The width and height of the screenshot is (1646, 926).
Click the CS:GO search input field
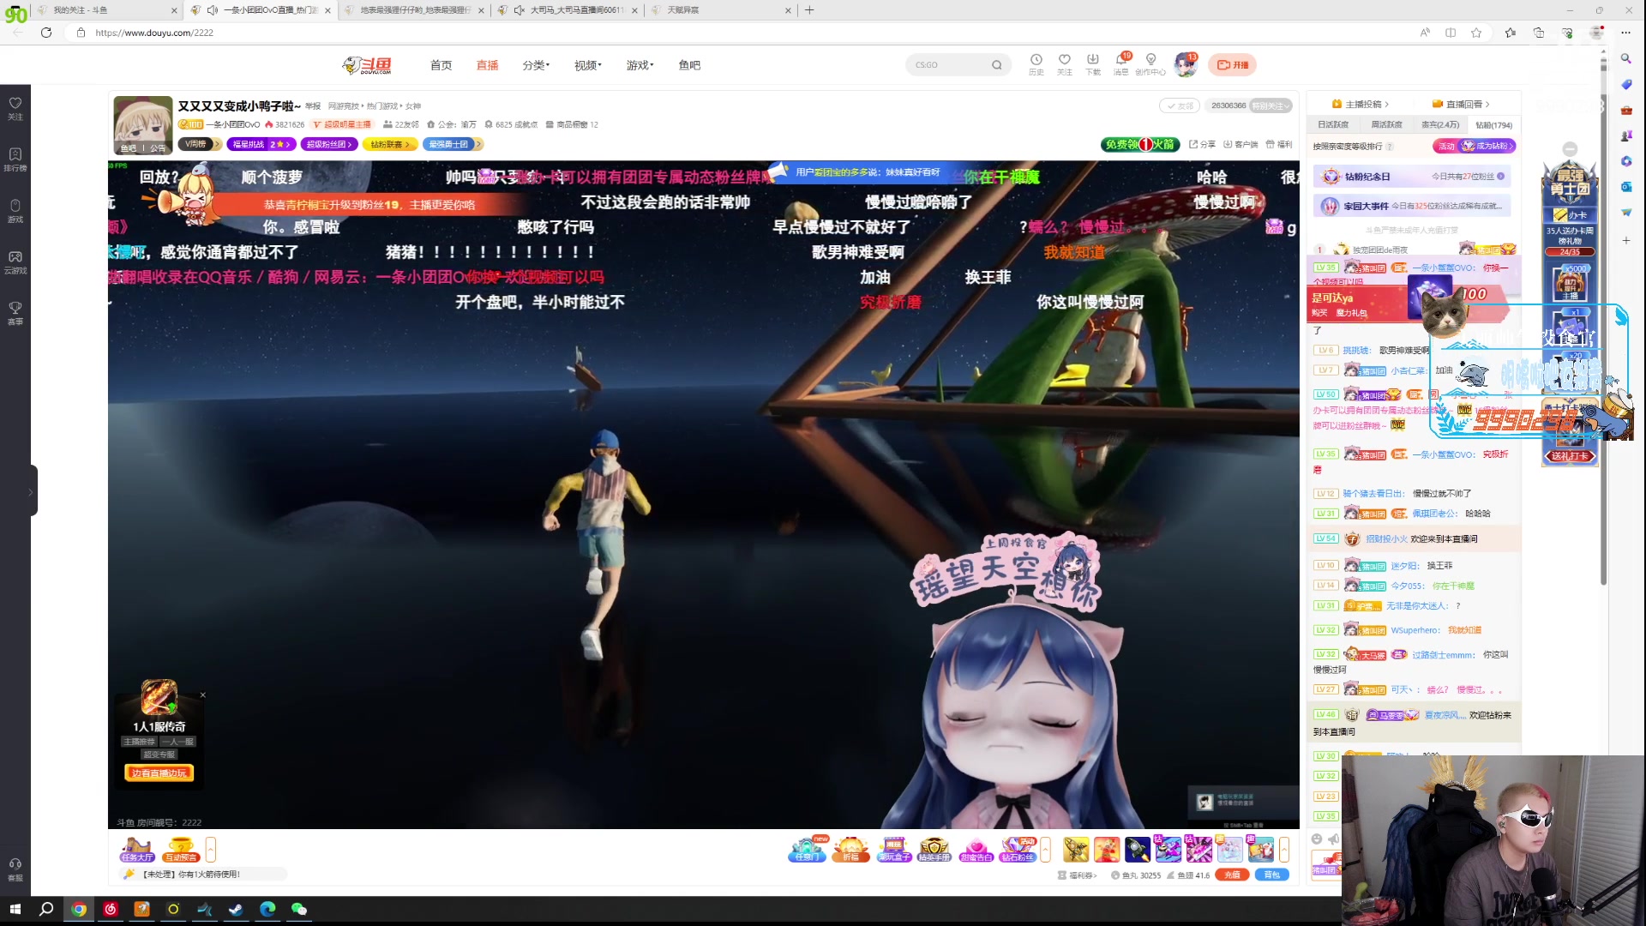(x=949, y=65)
